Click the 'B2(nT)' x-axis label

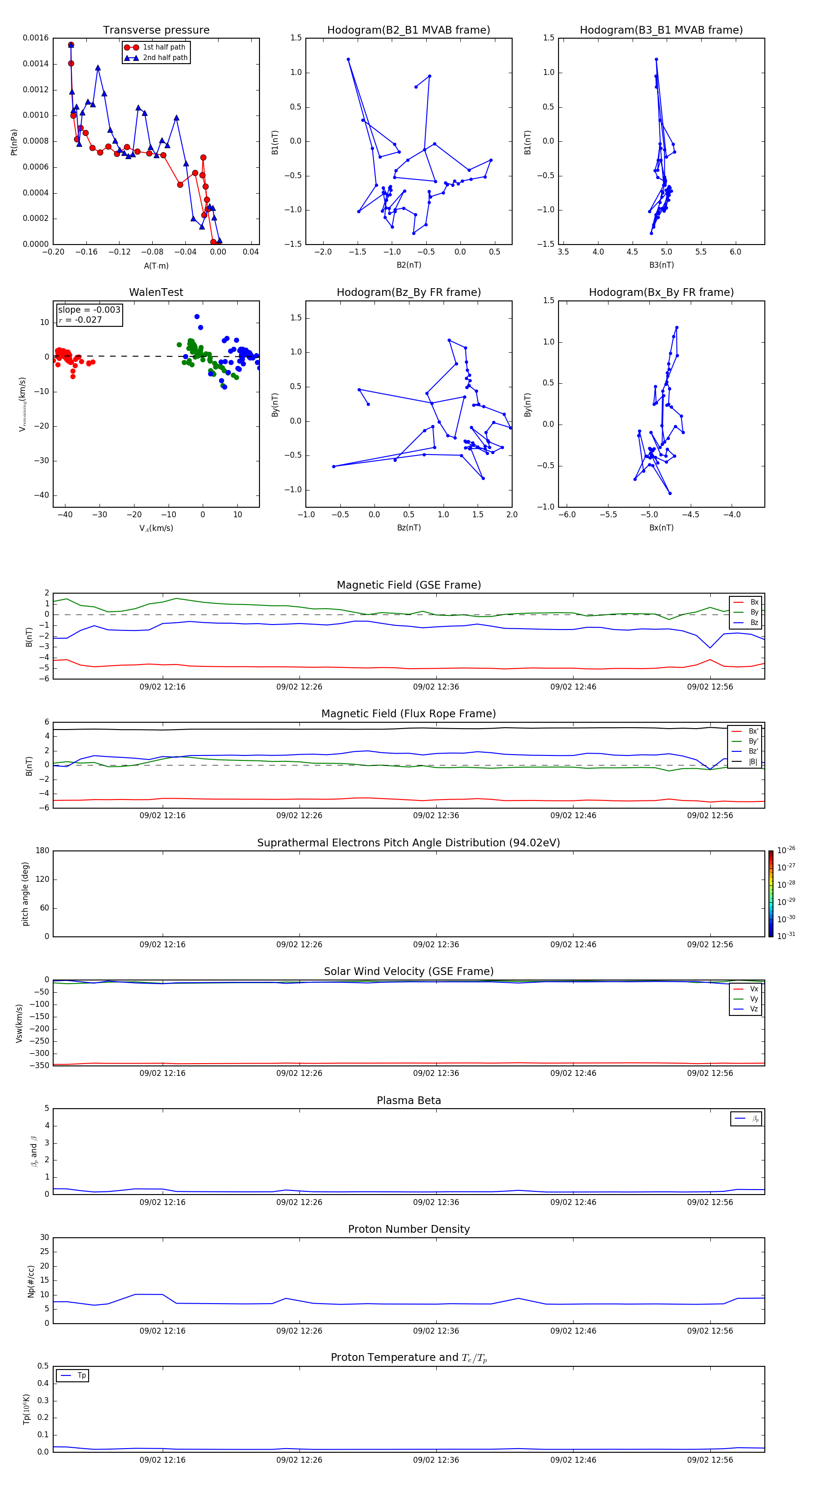point(409,265)
